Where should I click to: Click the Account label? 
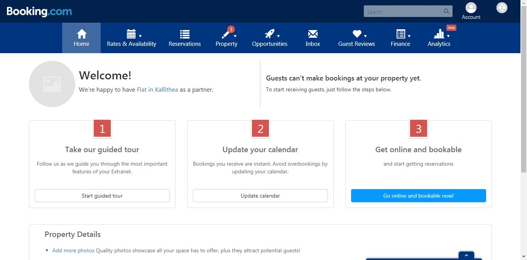471,17
